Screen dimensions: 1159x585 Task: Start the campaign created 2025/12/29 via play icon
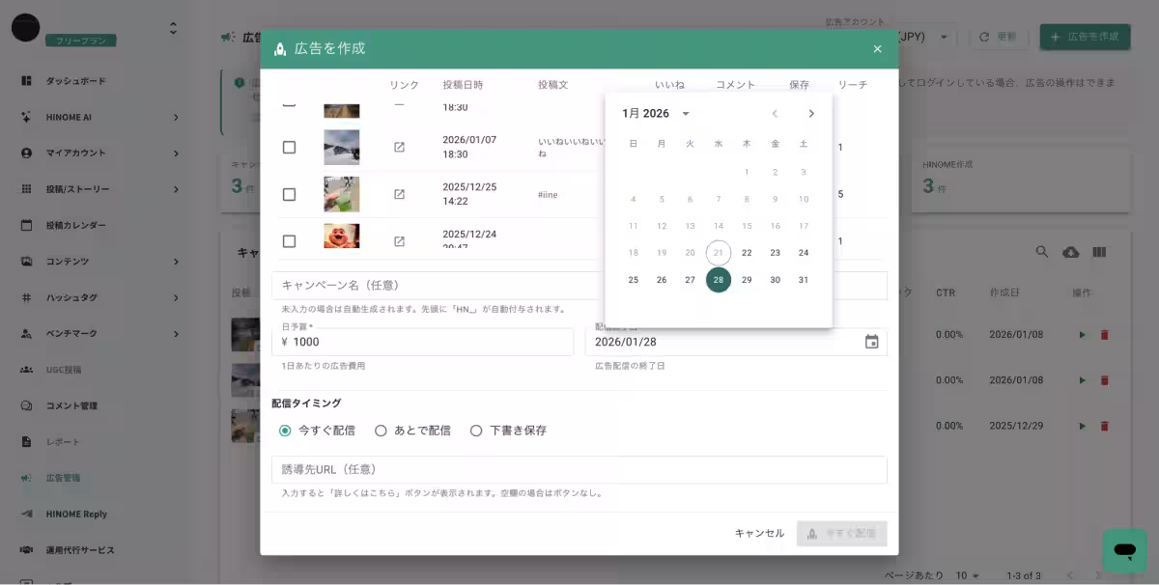coord(1082,426)
